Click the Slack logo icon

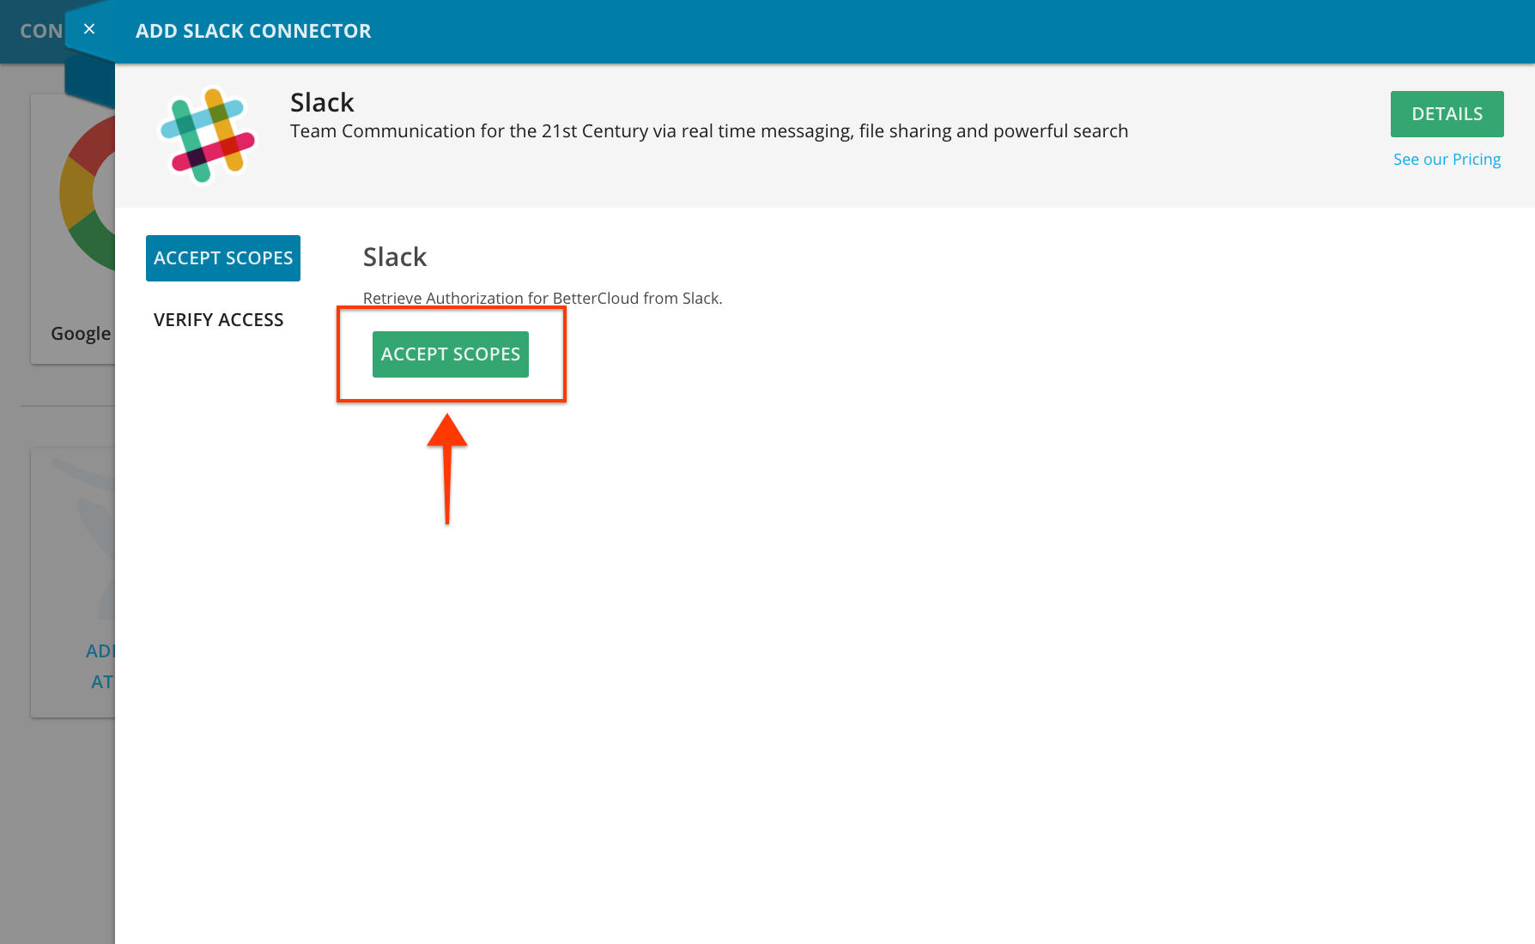pyautogui.click(x=208, y=135)
